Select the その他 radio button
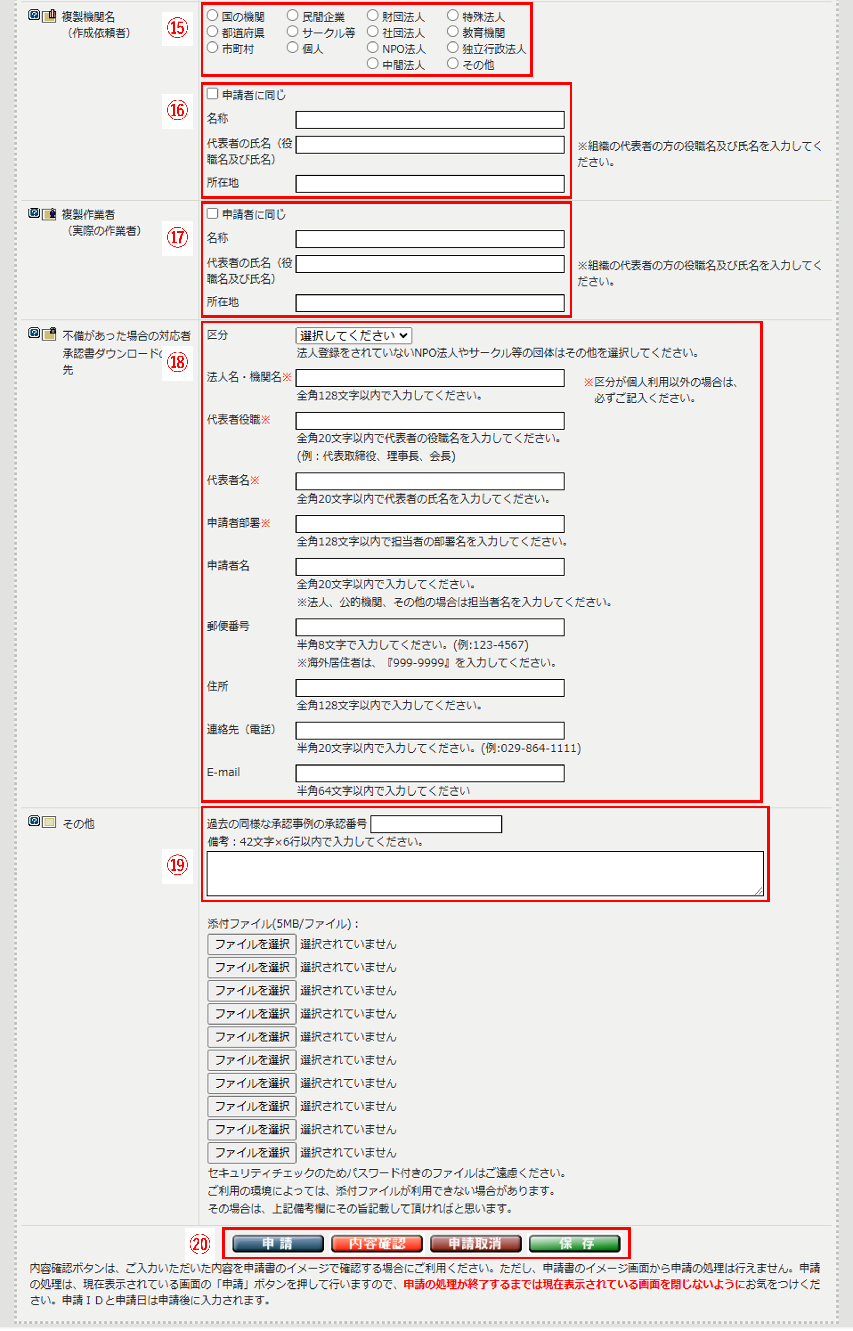Image resolution: width=853 pixels, height=1331 pixels. [452, 64]
